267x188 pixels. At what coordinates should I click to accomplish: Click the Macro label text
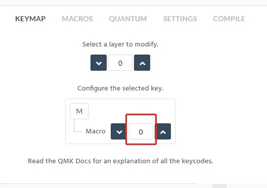96,131
